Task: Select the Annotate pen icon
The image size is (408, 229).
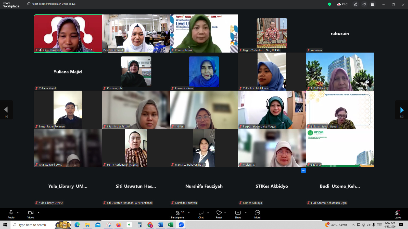Action: [355, 4]
